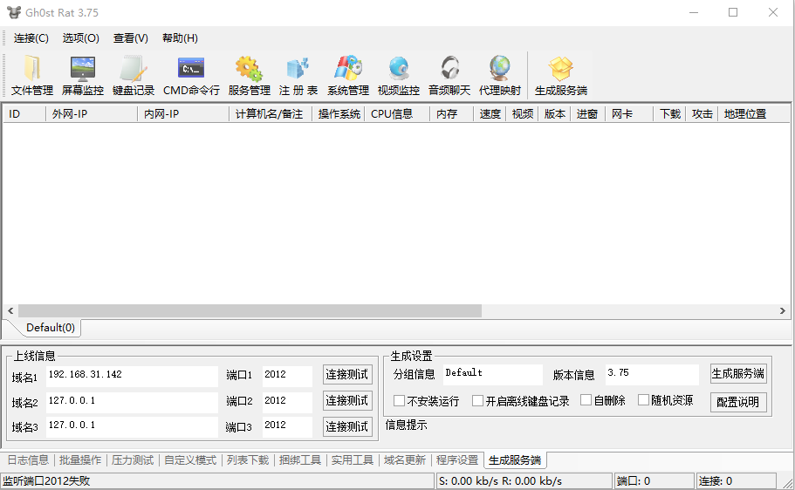This screenshot has height=490, width=795.
Task: Sort by 地理位置 column header
Action: tap(754, 114)
